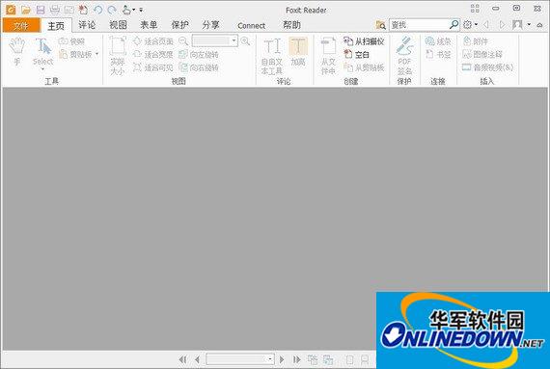Screen dimensions: 550x369
Task: Go to next page in status bar
Action: click(282, 359)
